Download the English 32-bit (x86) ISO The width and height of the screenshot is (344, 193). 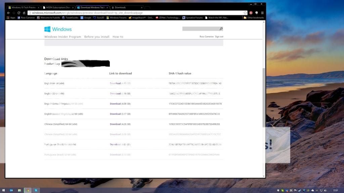(x=115, y=94)
